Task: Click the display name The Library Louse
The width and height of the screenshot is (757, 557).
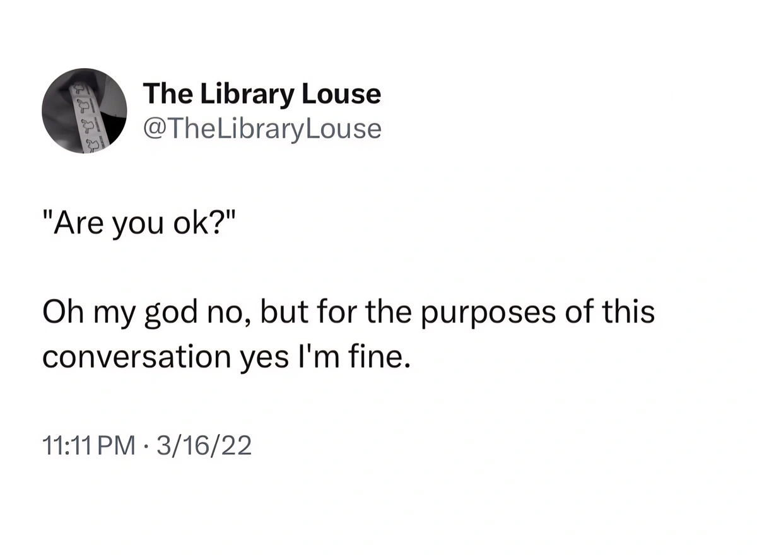Action: tap(262, 95)
